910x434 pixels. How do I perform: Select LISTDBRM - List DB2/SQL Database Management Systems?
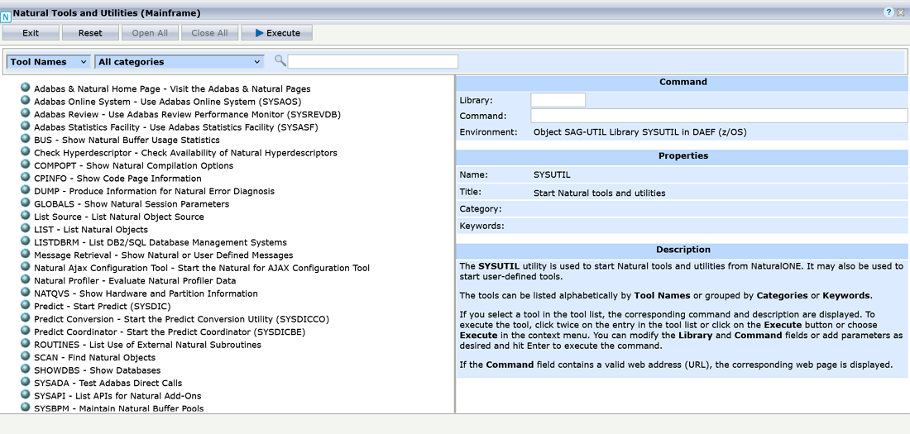(160, 242)
